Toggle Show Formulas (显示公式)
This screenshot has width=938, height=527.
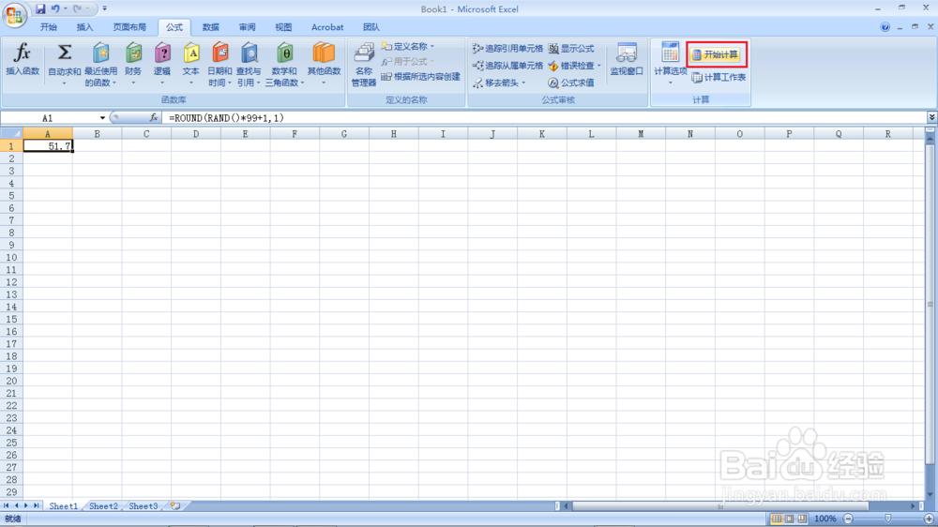(x=571, y=49)
